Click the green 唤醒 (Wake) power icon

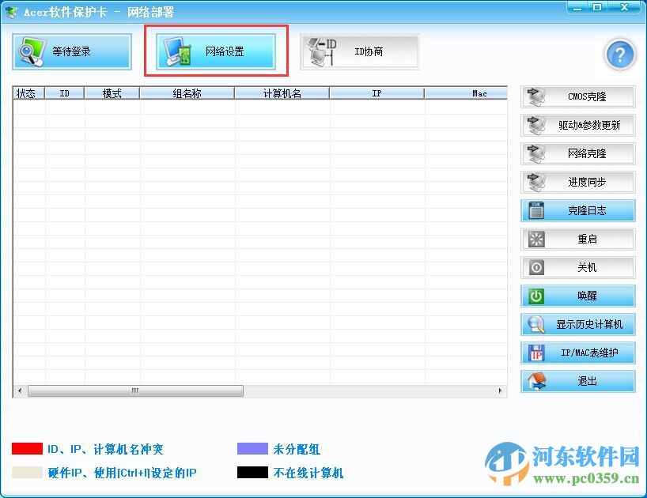[x=577, y=296]
